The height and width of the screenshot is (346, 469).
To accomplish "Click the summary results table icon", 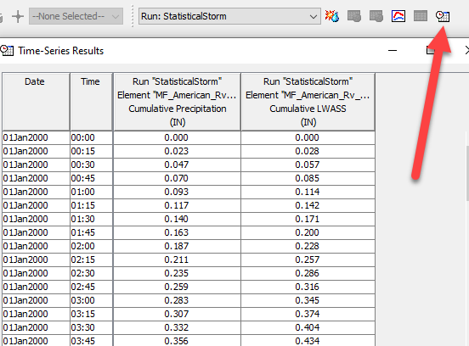I will coord(421,16).
